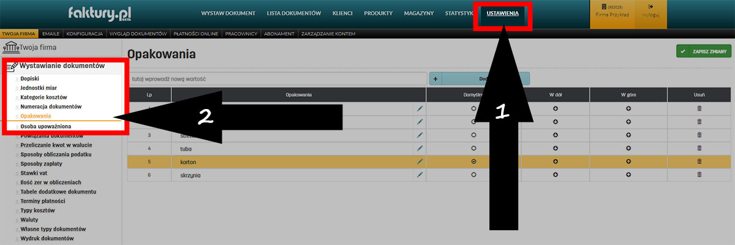Move the first table row down
The image size is (735, 245).
(x=556, y=108)
